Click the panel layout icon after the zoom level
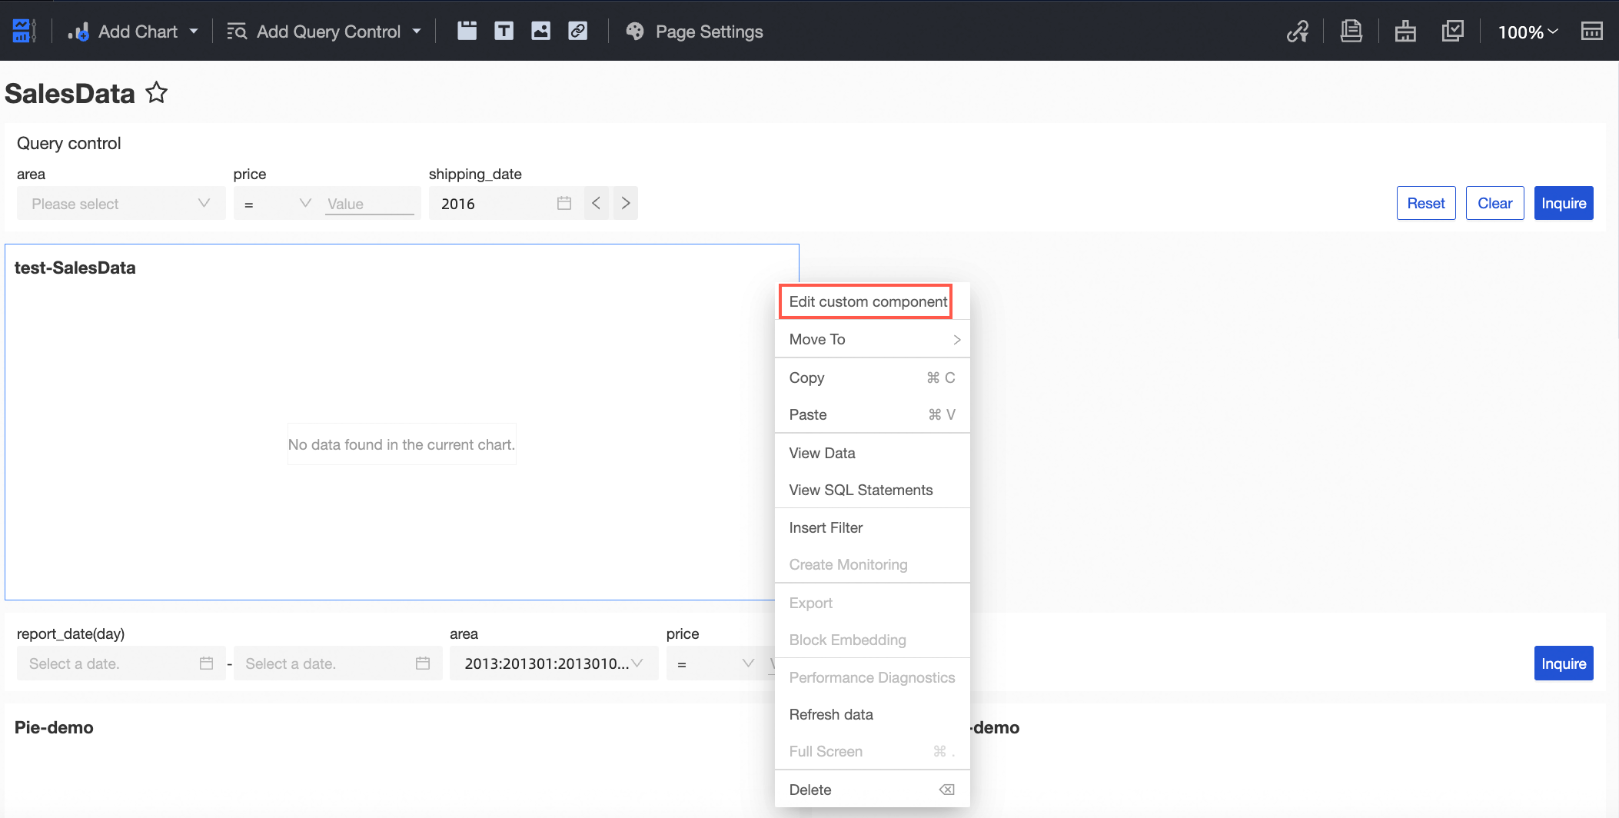The height and width of the screenshot is (818, 1619). point(1591,32)
